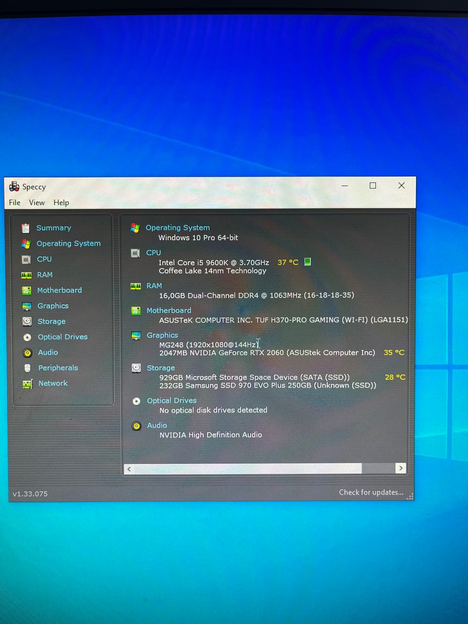The height and width of the screenshot is (624, 468).
Task: Click the Windows flag icon beside Operating System heading
Action: (135, 228)
